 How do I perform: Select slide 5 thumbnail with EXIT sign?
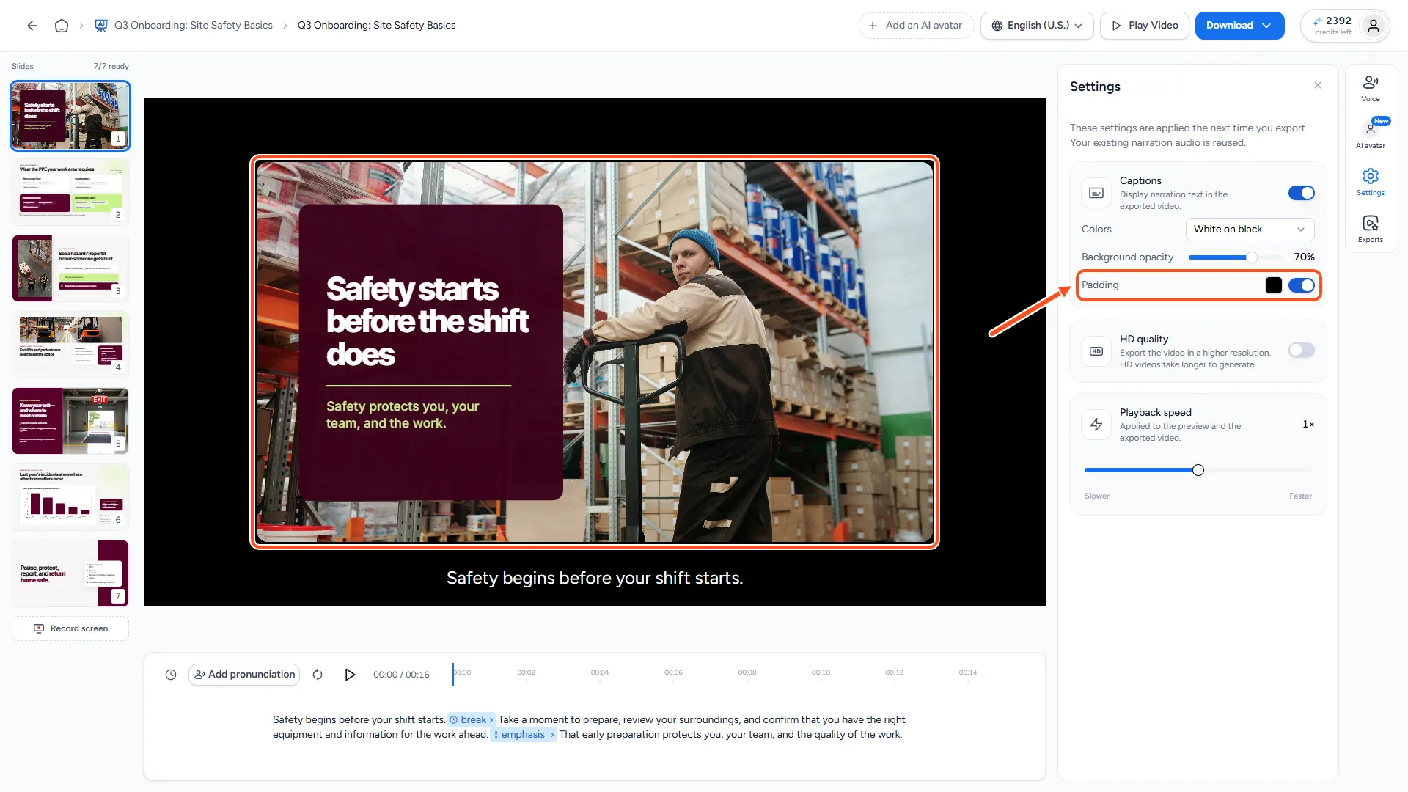(x=70, y=421)
